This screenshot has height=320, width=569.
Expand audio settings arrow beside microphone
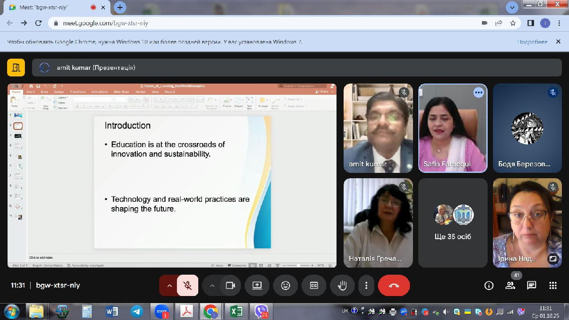pyautogui.click(x=169, y=286)
